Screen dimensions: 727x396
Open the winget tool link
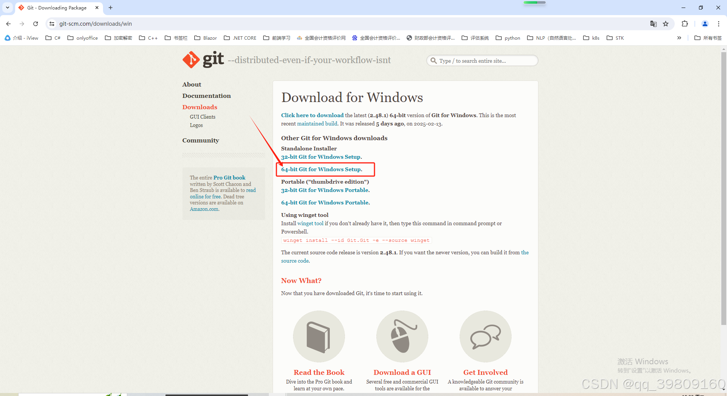310,223
